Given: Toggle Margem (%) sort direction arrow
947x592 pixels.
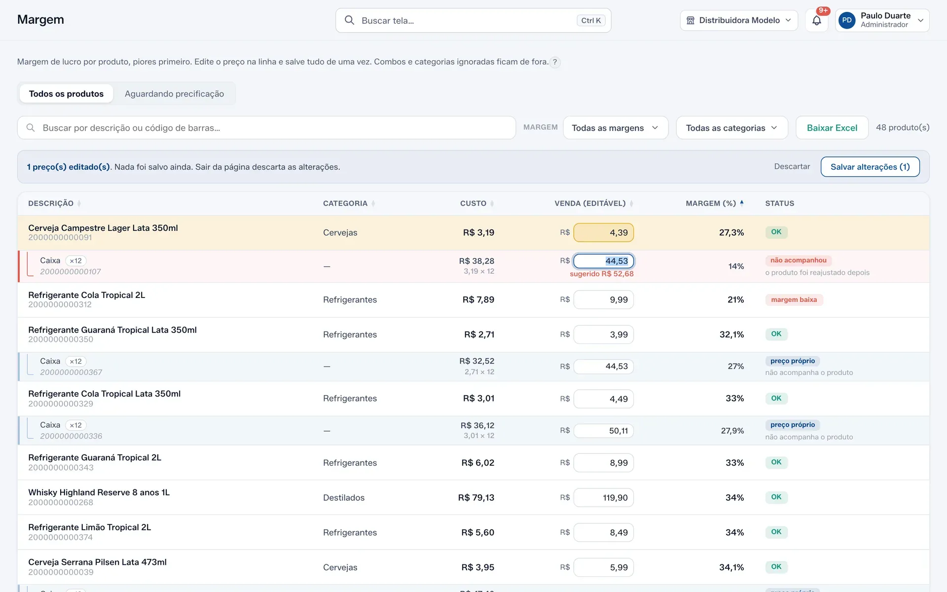Looking at the screenshot, I should [741, 203].
